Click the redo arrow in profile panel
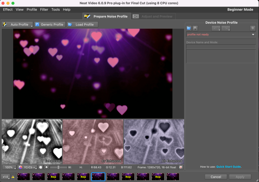 tap(226, 28)
